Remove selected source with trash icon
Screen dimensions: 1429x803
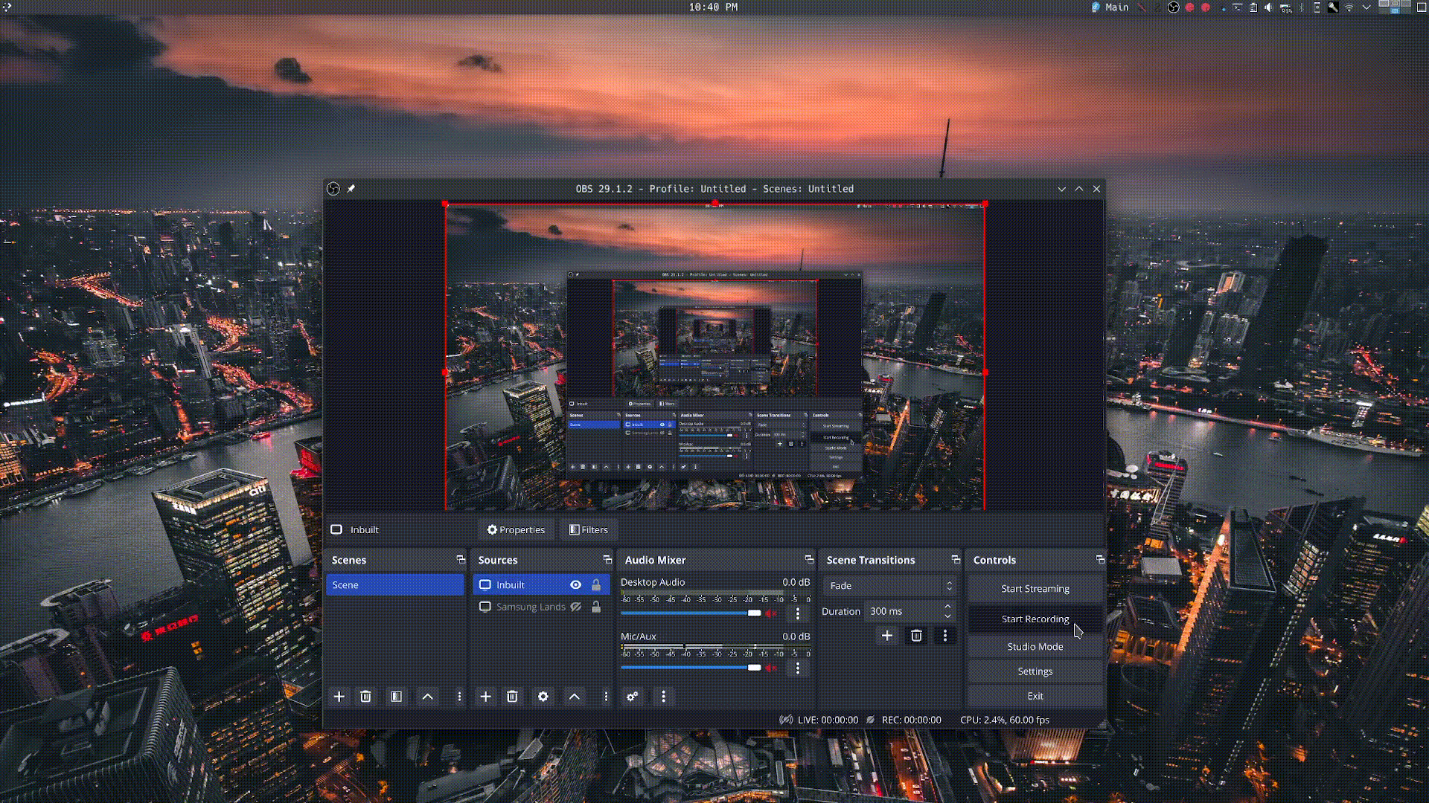(512, 697)
